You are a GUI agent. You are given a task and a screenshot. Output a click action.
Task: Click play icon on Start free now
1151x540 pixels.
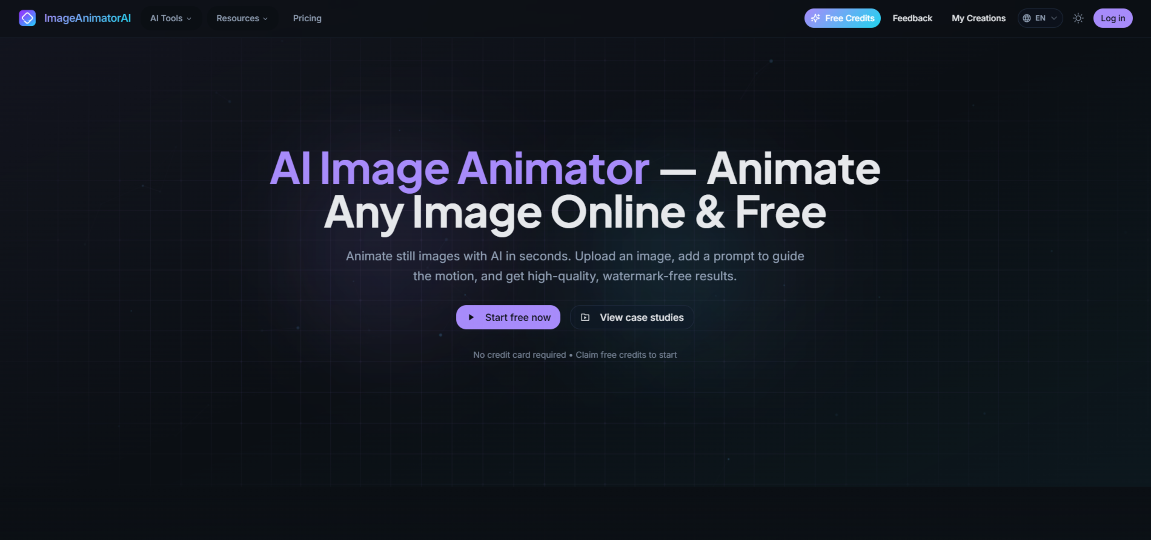pyautogui.click(x=471, y=317)
